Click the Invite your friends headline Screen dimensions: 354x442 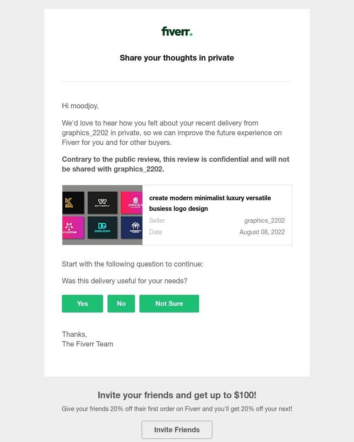177,395
